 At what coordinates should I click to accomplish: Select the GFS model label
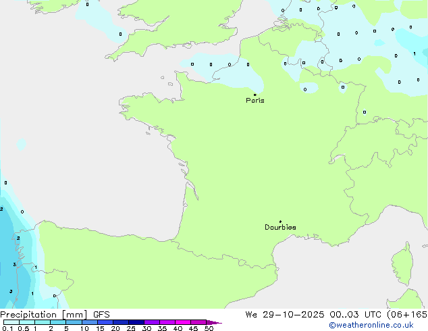point(101,315)
